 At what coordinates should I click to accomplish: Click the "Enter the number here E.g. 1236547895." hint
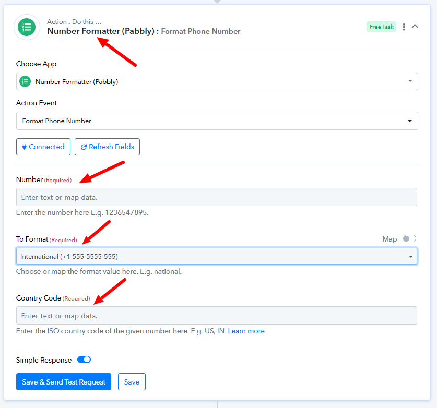point(82,212)
